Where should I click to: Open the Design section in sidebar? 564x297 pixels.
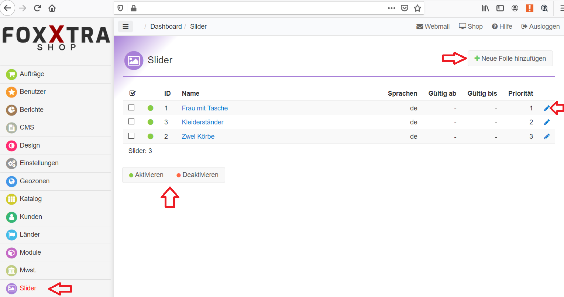pos(30,145)
